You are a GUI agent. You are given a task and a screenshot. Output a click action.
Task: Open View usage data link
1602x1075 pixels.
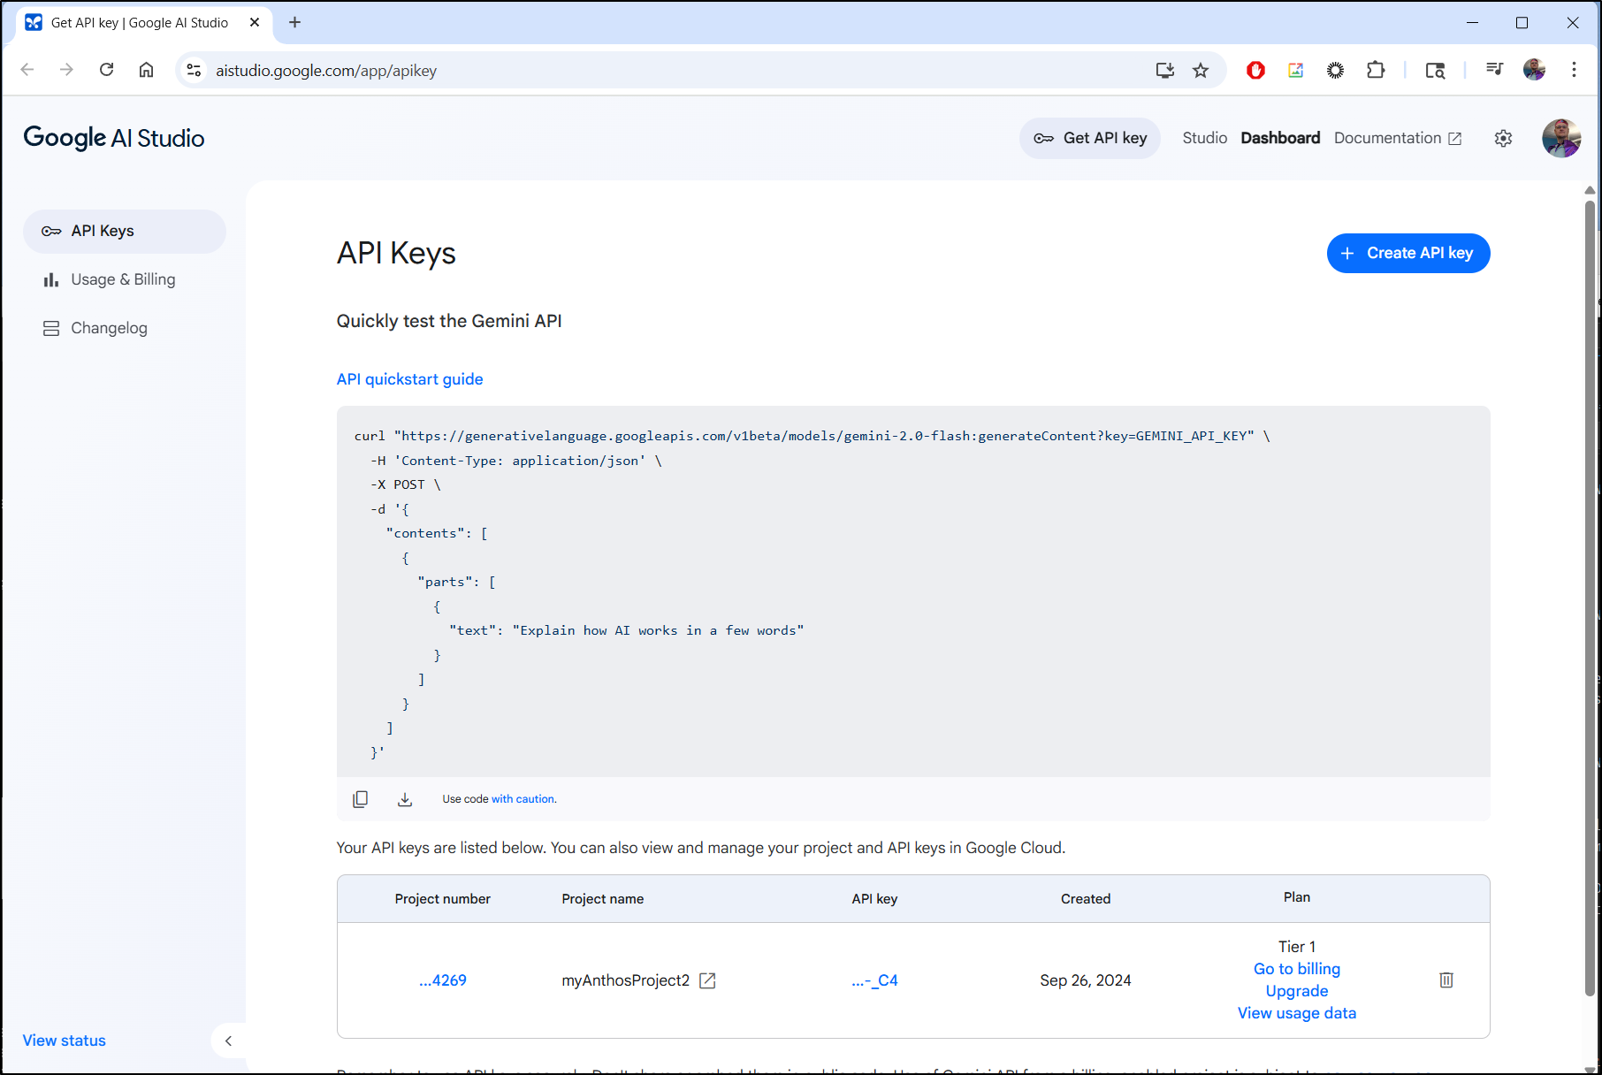coord(1297,1013)
